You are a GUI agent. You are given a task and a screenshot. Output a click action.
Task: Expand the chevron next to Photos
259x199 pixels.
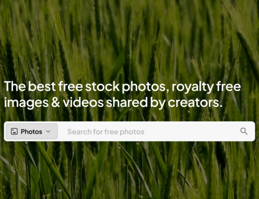click(x=48, y=131)
